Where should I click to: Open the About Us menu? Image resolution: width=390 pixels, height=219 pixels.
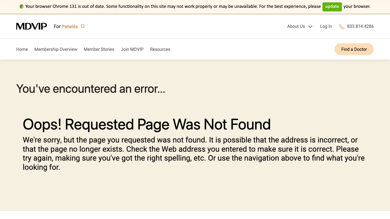296,26
